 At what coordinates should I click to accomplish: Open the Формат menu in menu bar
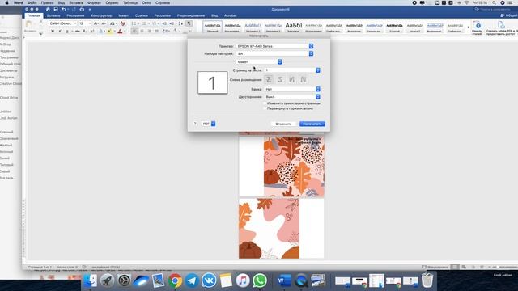(x=94, y=2)
